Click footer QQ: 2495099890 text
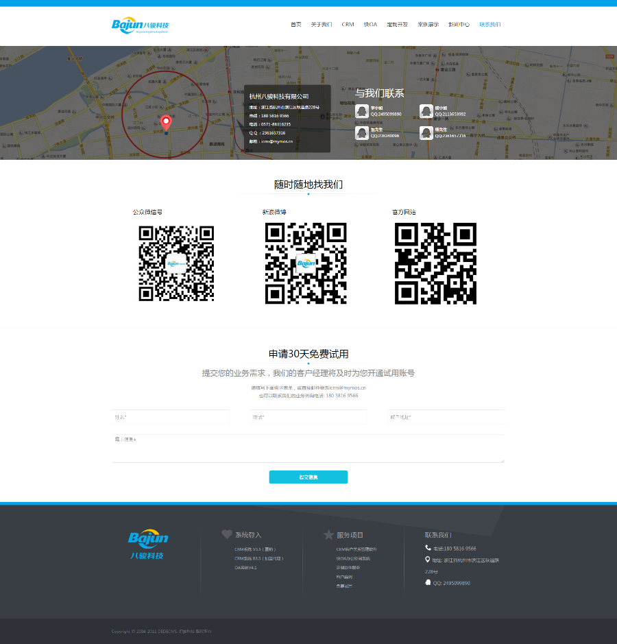This screenshot has width=617, height=644. coord(452,583)
